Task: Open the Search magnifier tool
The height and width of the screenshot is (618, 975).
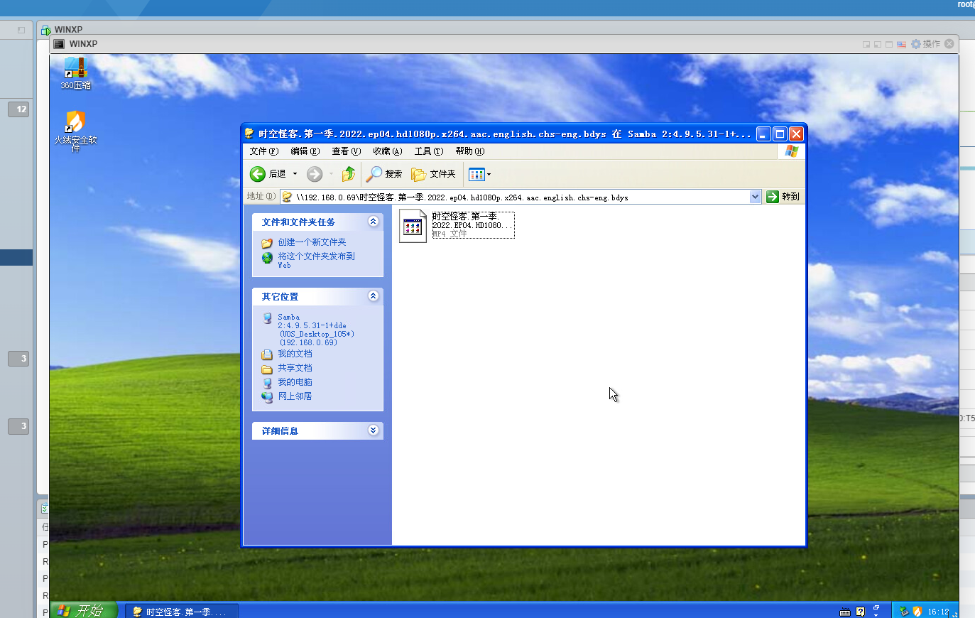Action: pyautogui.click(x=375, y=174)
